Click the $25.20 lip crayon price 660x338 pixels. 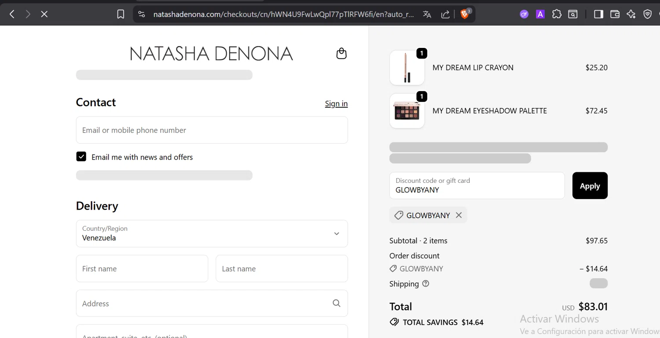point(596,68)
